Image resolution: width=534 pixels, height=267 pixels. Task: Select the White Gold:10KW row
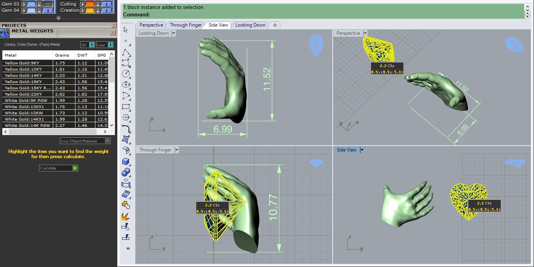coord(56,113)
